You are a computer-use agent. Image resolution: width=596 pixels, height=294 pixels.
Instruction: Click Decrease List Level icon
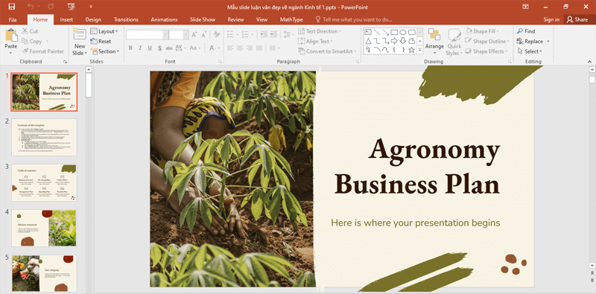[264, 34]
